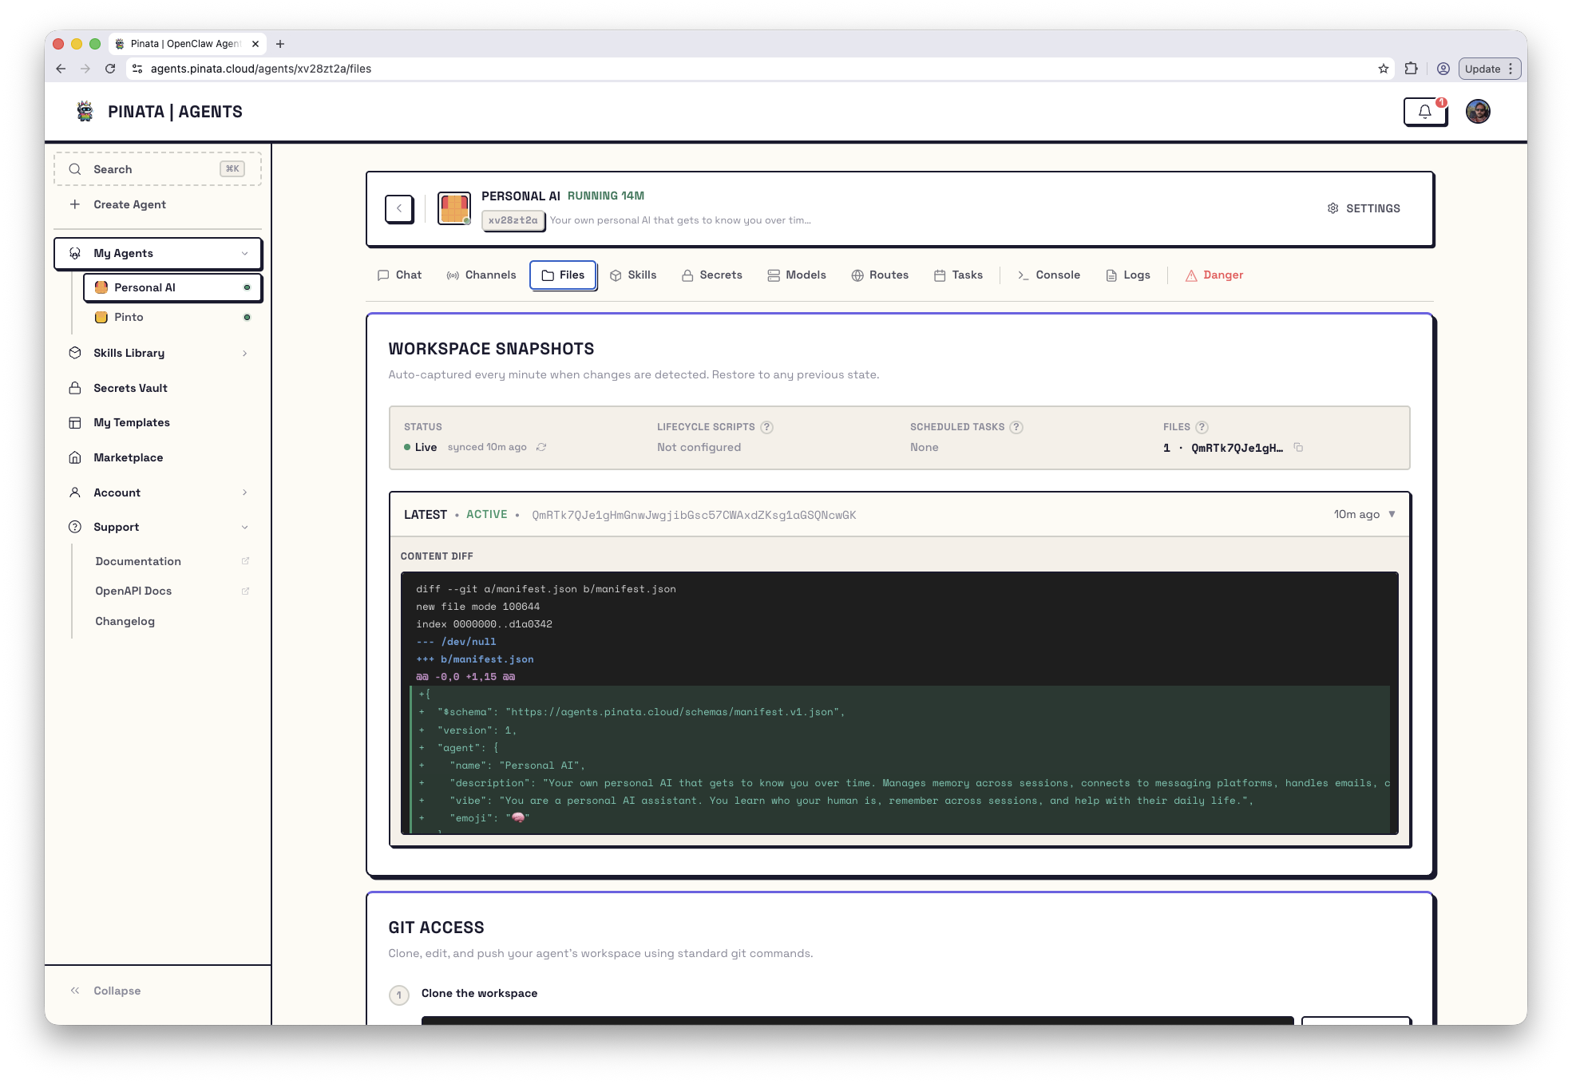Click the Skills Library cube icon
Screen dimensions: 1572x1084
(x=75, y=354)
